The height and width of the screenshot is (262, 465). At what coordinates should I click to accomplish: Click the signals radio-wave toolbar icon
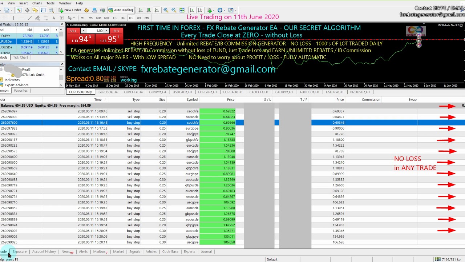[x=102, y=10]
